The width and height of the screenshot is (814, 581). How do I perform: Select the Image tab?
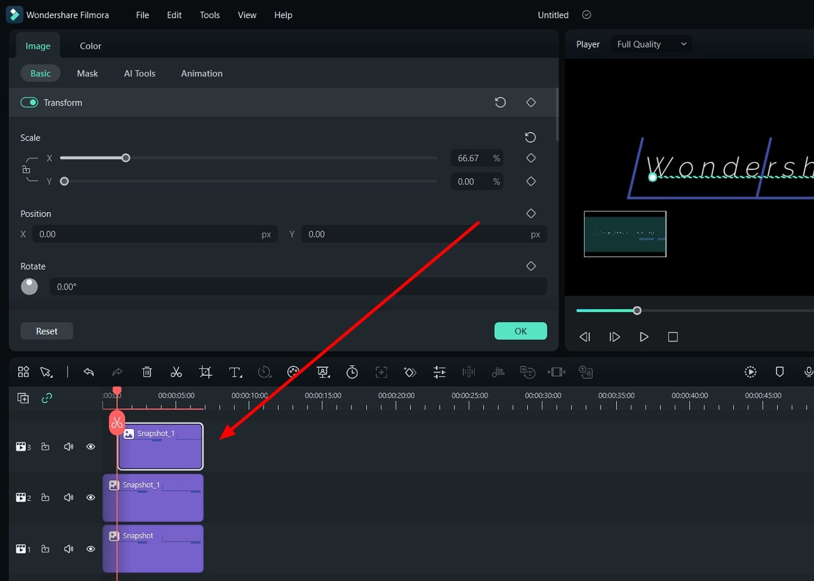pyautogui.click(x=38, y=46)
